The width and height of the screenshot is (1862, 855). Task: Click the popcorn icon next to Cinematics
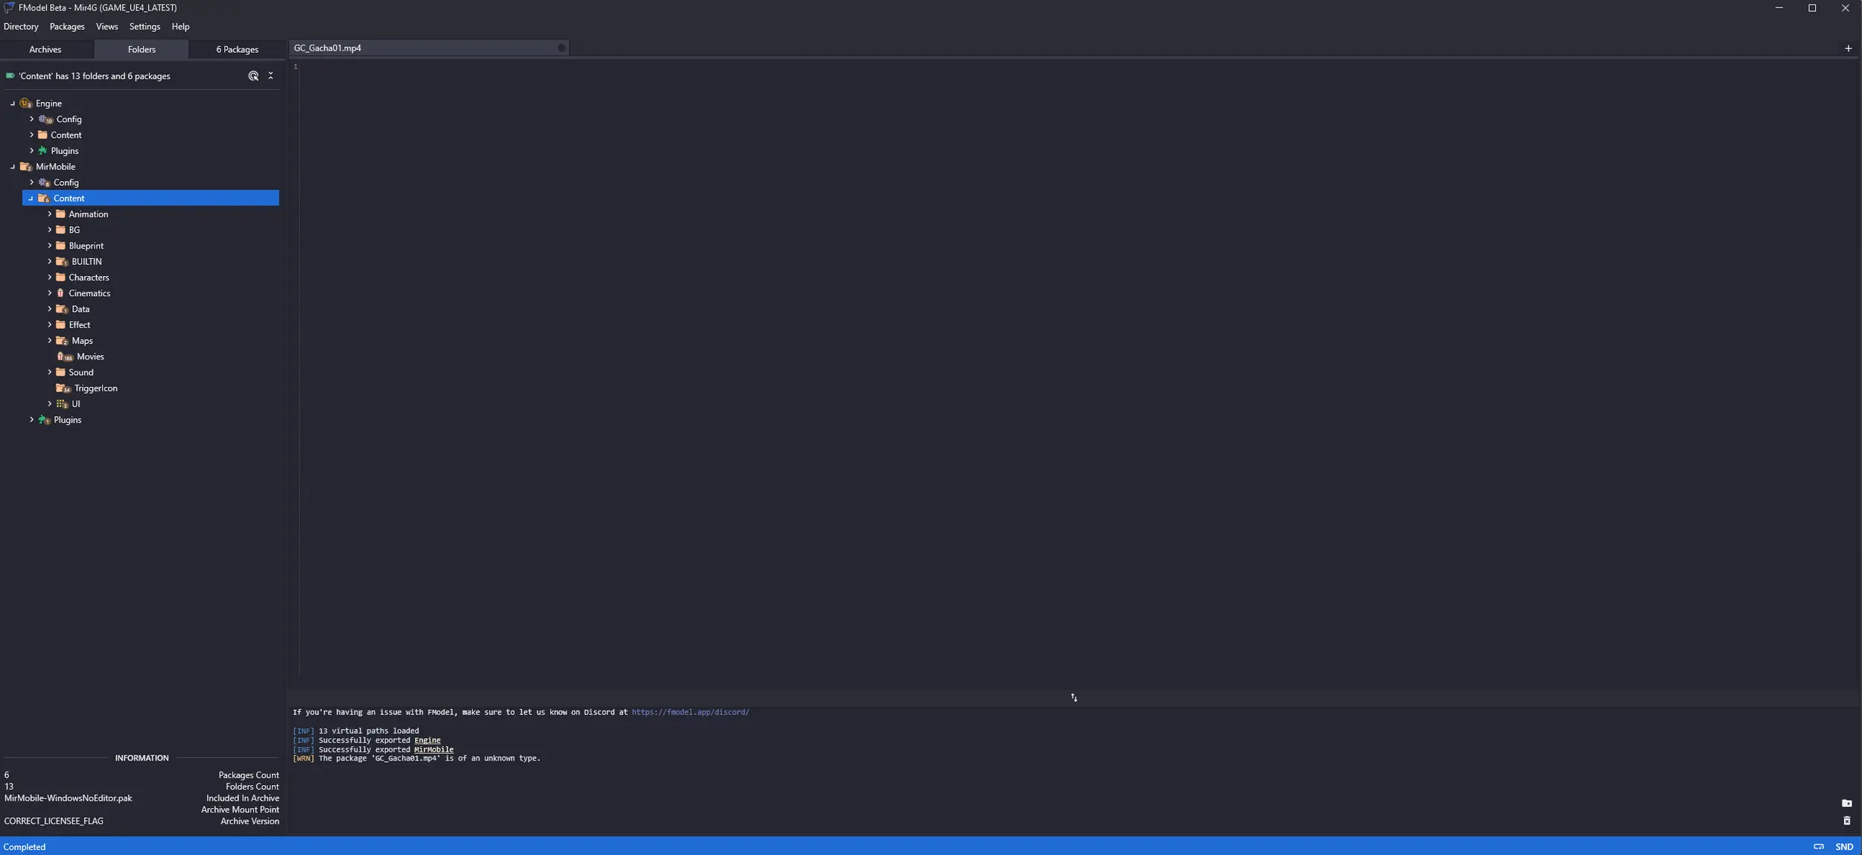(x=60, y=293)
